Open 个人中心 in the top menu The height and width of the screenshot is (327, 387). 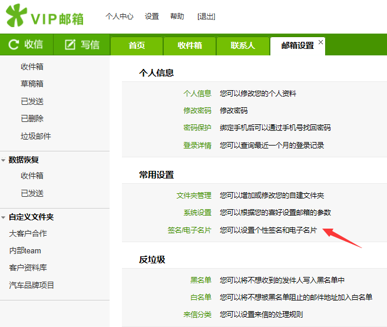pos(120,16)
